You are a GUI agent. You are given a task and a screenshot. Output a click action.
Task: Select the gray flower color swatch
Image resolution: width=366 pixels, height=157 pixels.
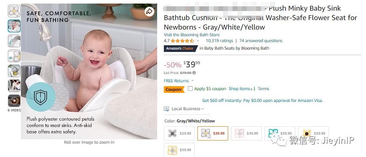(x=179, y=133)
